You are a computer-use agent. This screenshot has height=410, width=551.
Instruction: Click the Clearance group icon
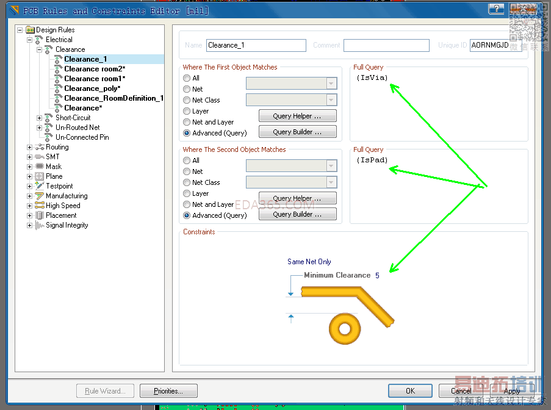(49, 49)
